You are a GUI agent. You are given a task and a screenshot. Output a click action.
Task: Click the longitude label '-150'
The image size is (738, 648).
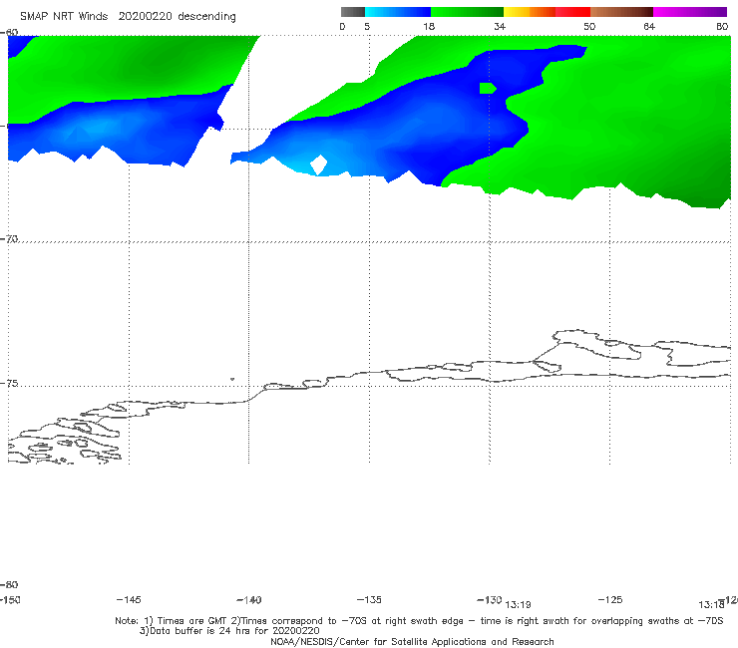[x=10, y=599]
